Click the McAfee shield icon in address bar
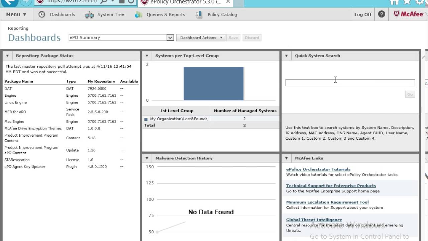 pyautogui.click(x=40, y=1)
